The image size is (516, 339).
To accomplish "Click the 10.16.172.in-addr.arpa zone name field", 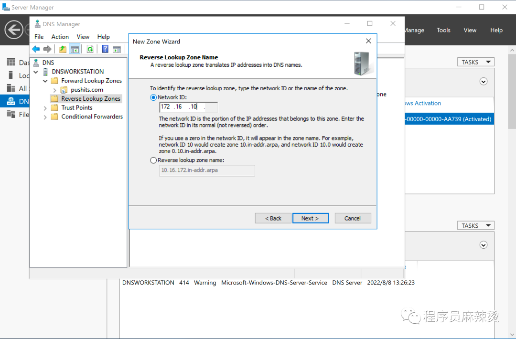I will pos(207,170).
